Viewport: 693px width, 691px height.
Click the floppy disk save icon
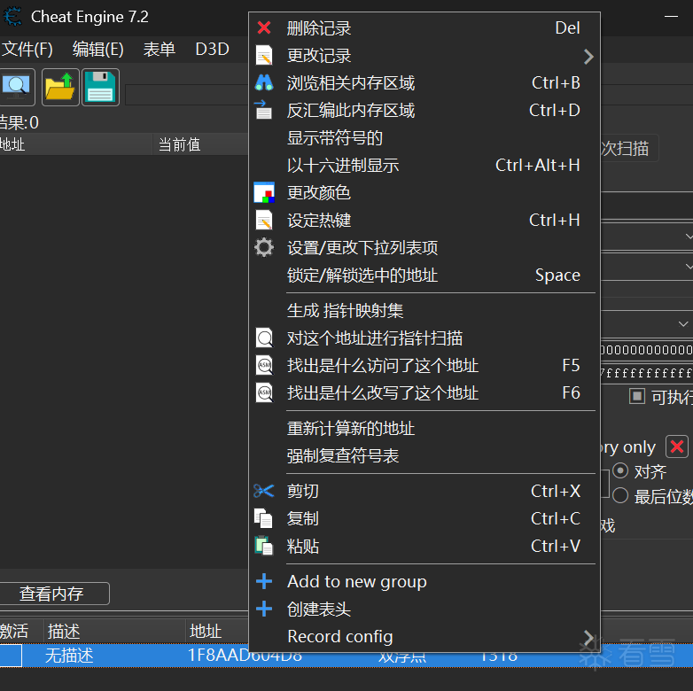(x=100, y=87)
